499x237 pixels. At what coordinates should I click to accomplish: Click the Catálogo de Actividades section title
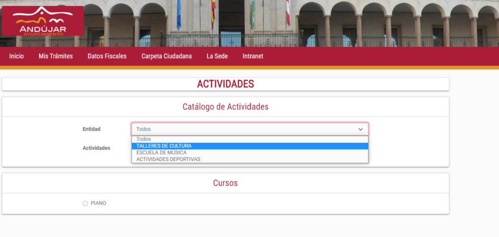pyautogui.click(x=225, y=107)
